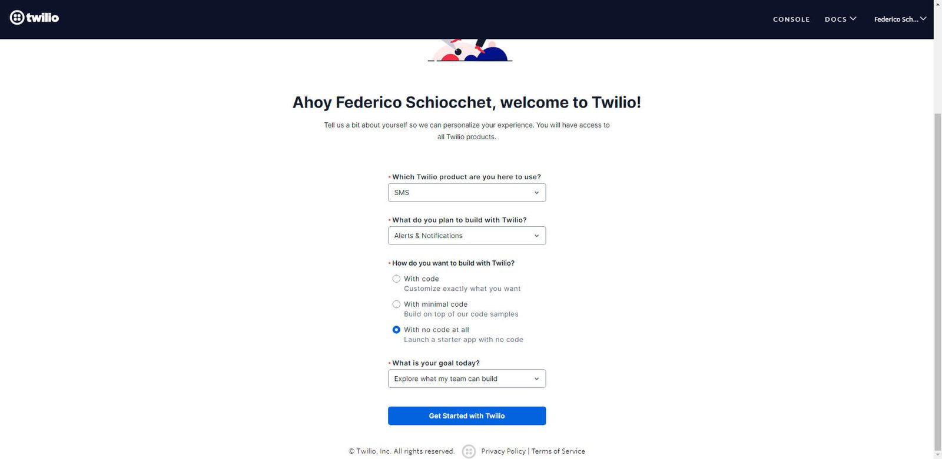This screenshot has height=459, width=942.
Task: Open the Terms of Service link
Action: point(558,451)
